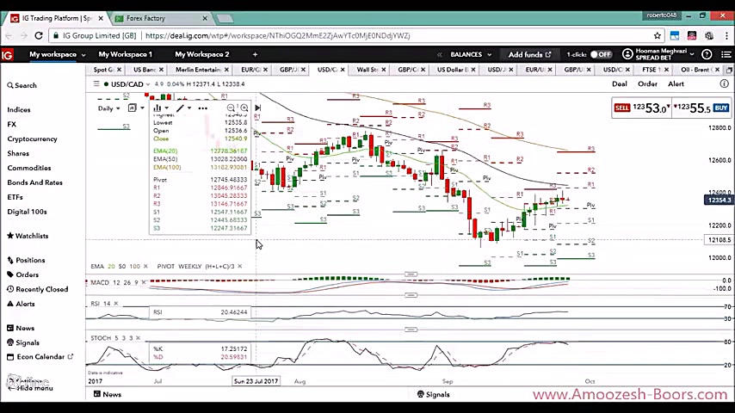Image resolution: width=735 pixels, height=413 pixels.
Task: Close the Wall Street tab
Action: [x=384, y=70]
